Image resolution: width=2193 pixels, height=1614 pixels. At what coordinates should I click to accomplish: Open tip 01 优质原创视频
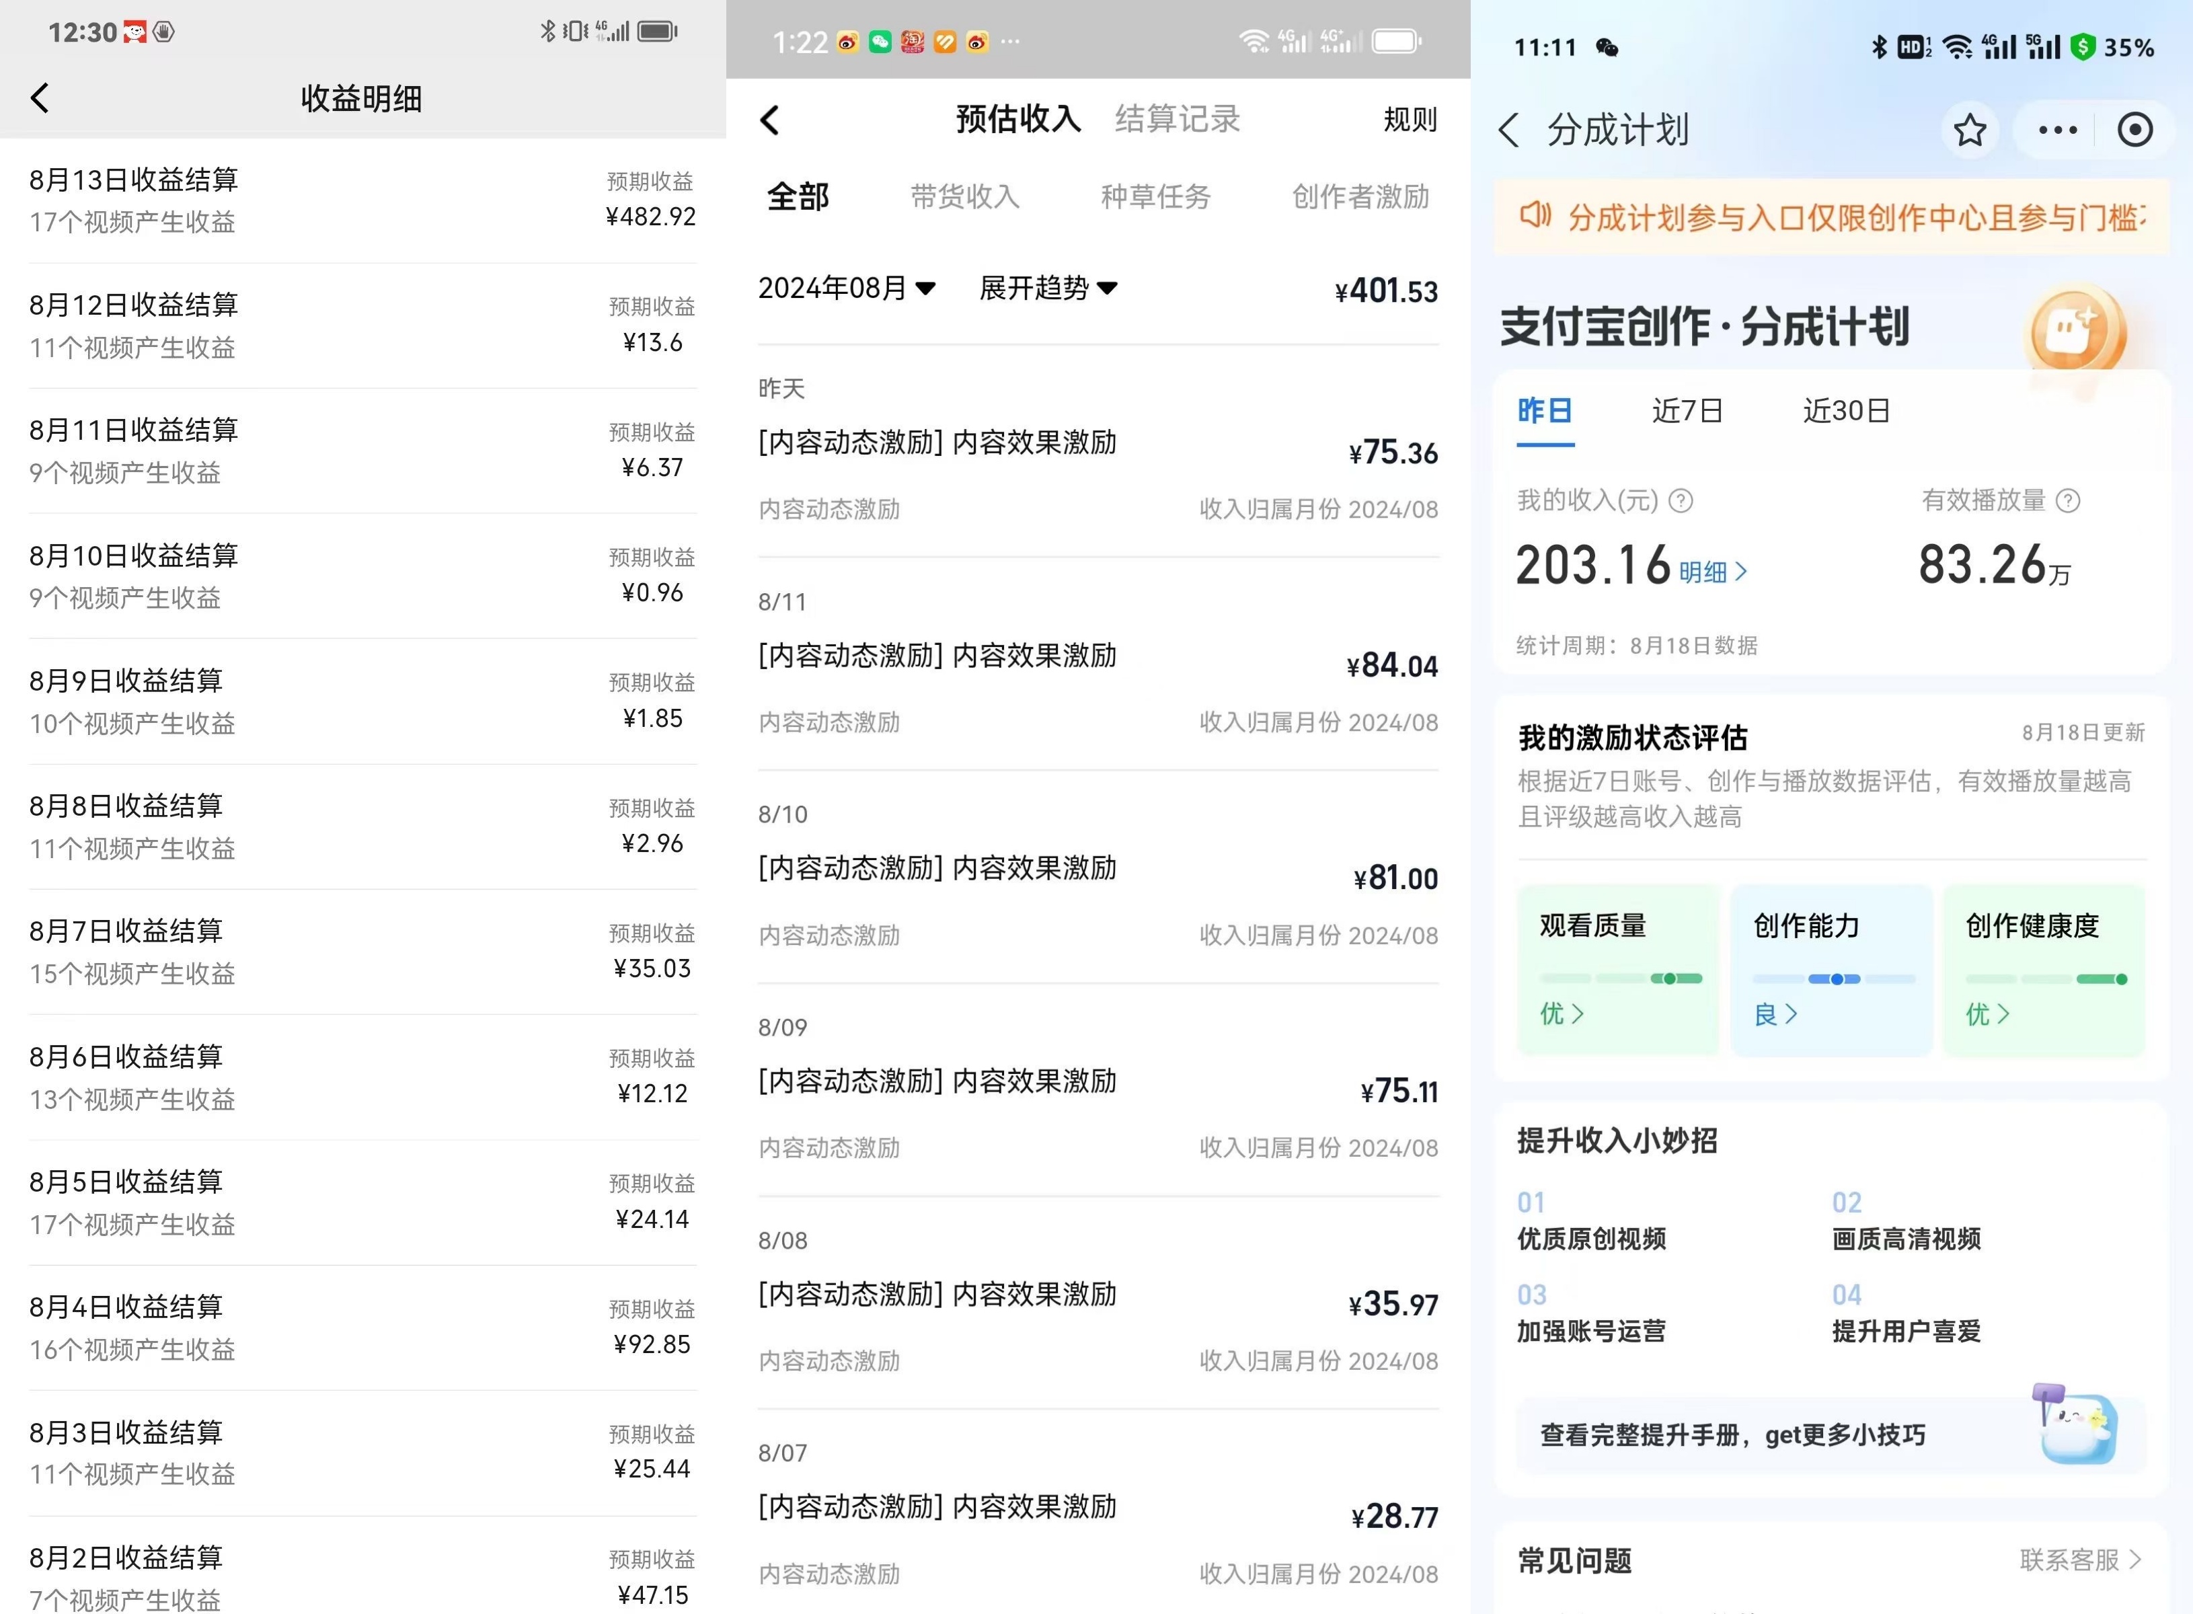click(x=1591, y=1221)
